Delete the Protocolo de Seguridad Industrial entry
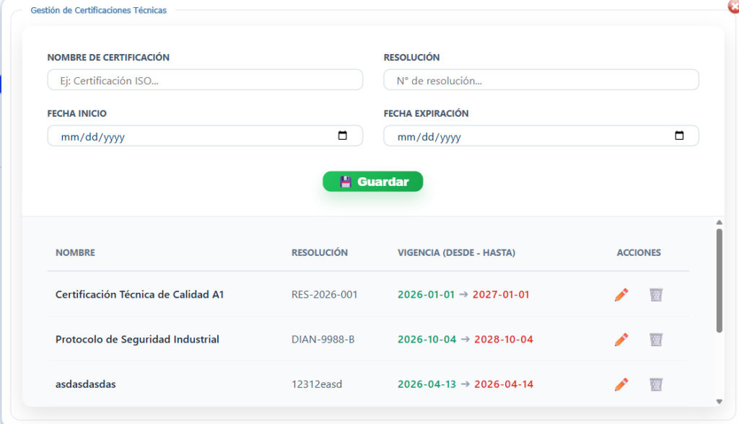Viewport: 739px width, 424px height. [x=656, y=339]
